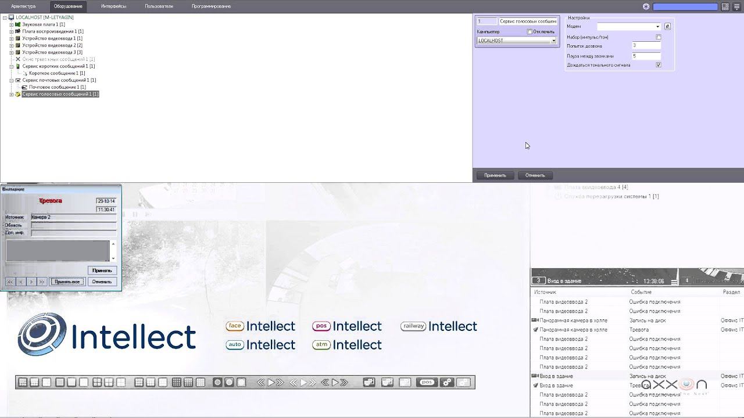The image size is (744, 418).
Task: Select Короткое сообщение 1 tree item
Action: coord(56,73)
